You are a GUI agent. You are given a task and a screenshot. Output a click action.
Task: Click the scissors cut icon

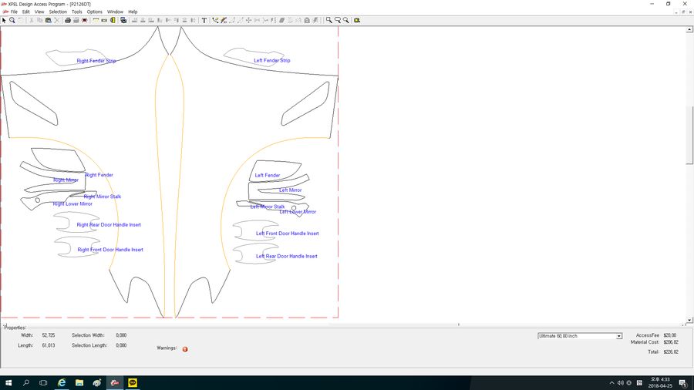tap(32, 20)
